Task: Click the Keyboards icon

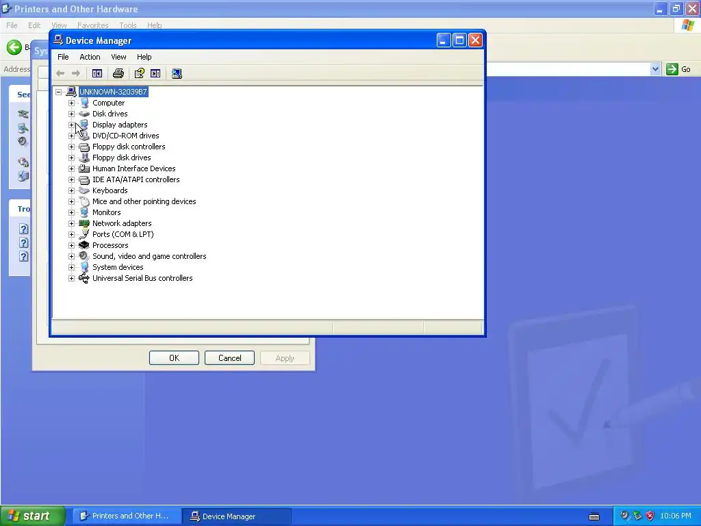Action: coord(84,190)
